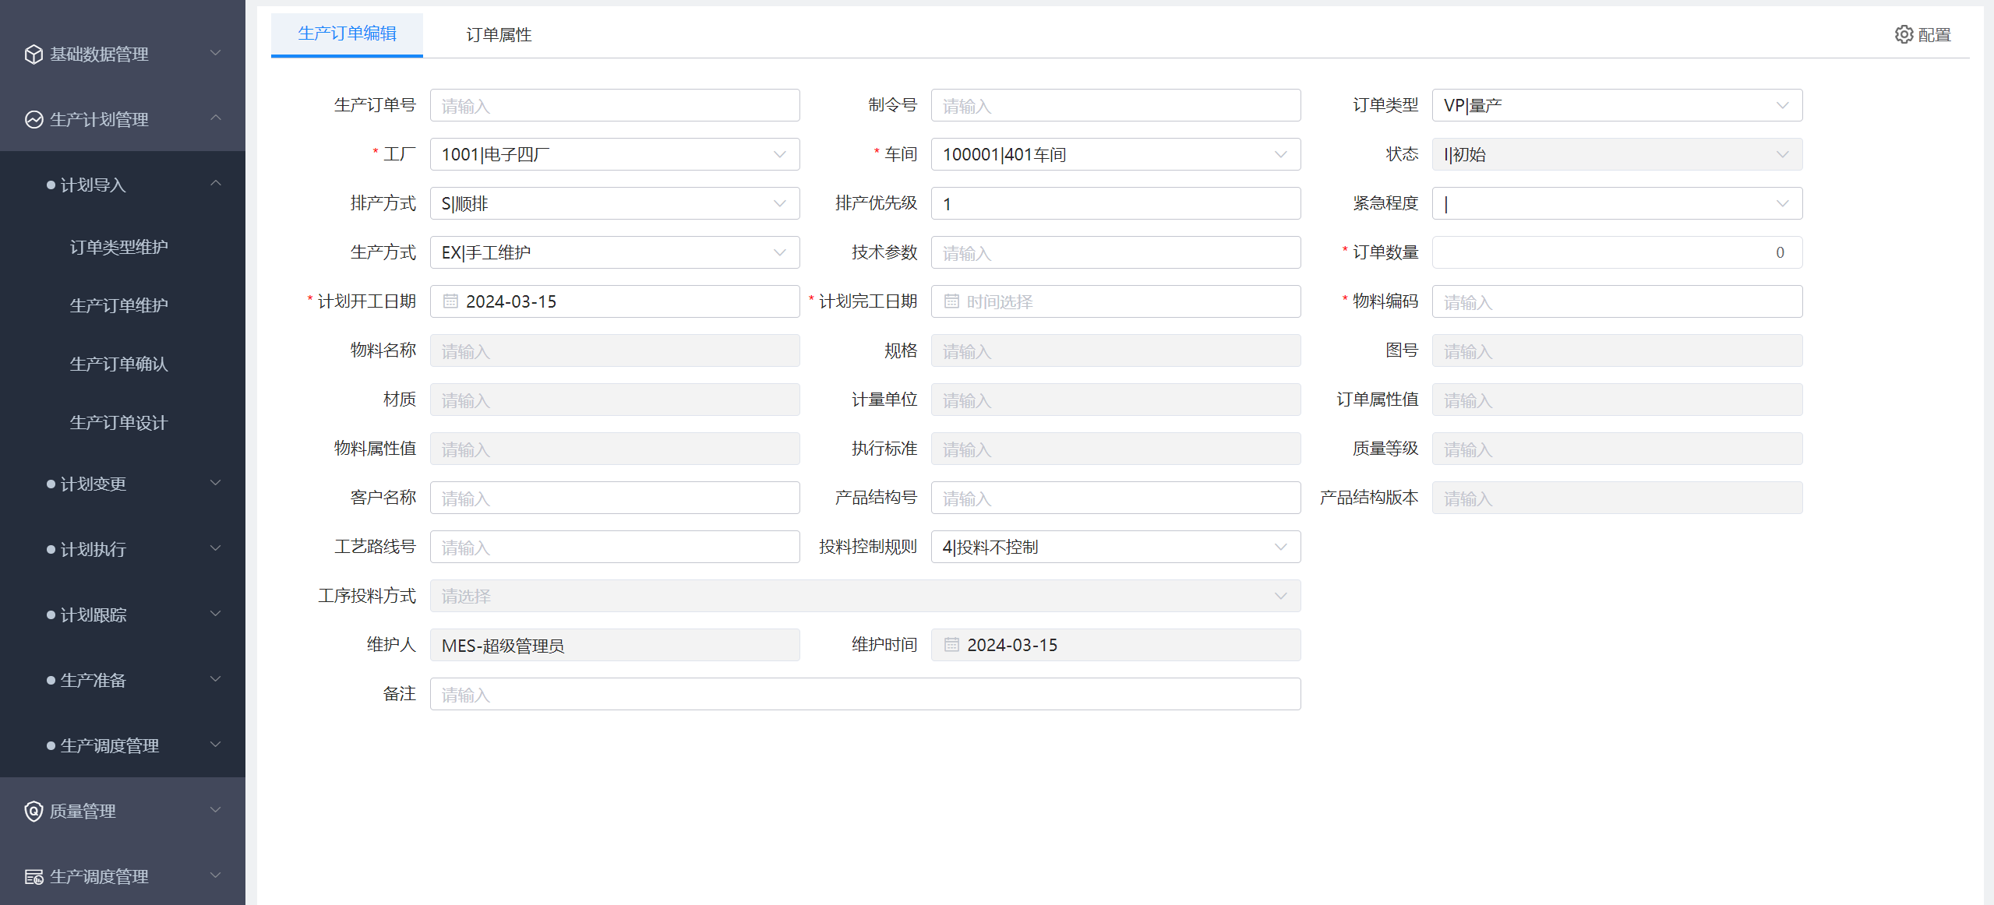Click the 生产订单号 input field
Viewport: 1994px width, 905px height.
point(615,105)
